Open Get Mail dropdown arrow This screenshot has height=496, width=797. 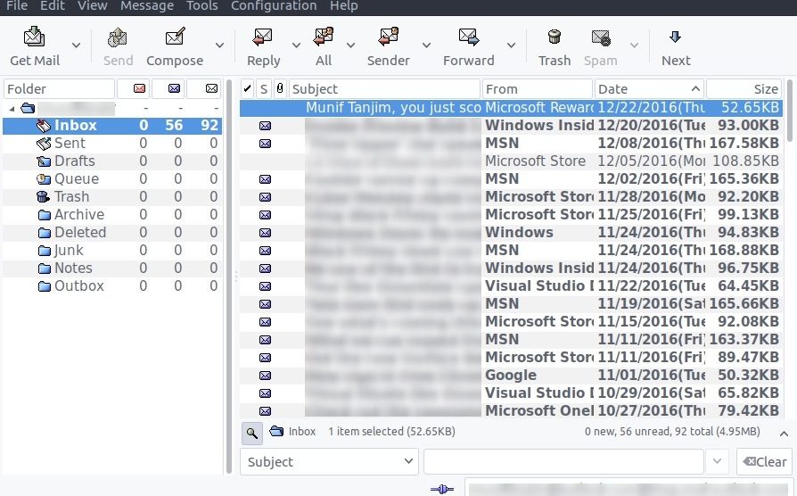76,45
